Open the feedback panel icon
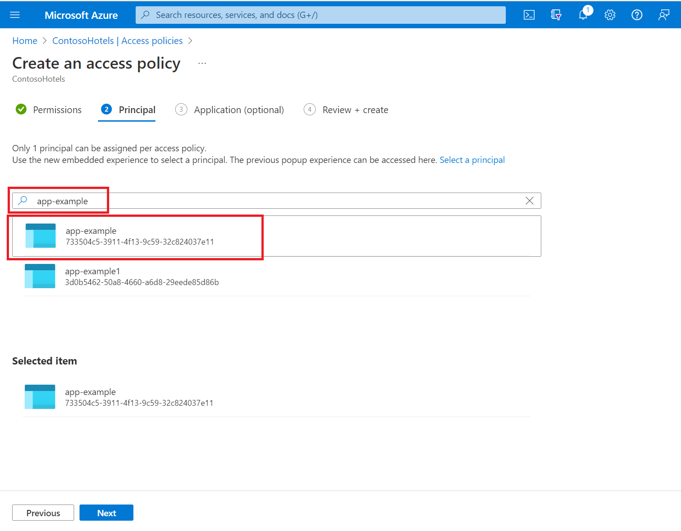This screenshot has width=681, height=531. pos(663,15)
